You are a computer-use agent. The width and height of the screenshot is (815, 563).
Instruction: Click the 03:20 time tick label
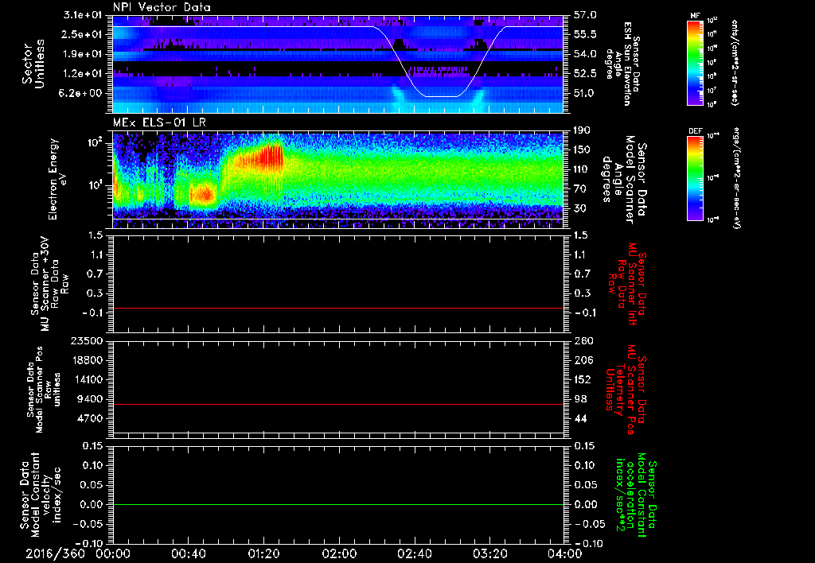[490, 553]
